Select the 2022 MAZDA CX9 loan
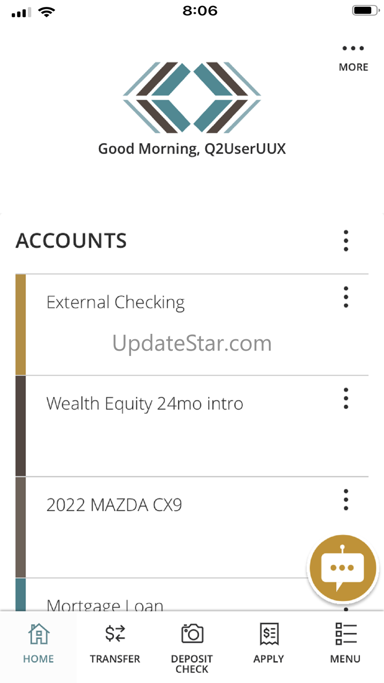 192,528
